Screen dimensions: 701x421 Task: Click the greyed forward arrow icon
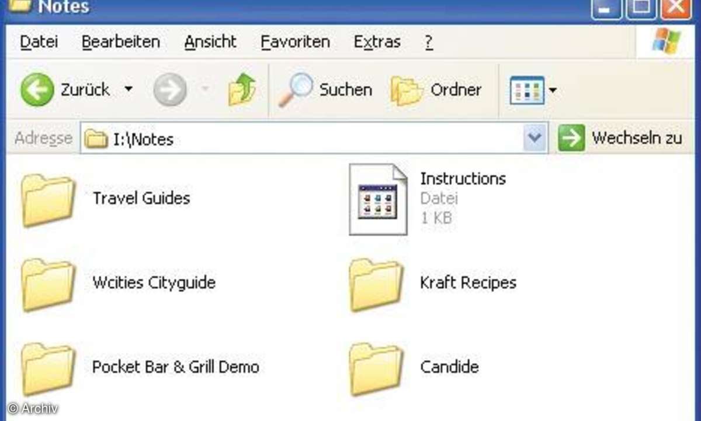(x=170, y=90)
